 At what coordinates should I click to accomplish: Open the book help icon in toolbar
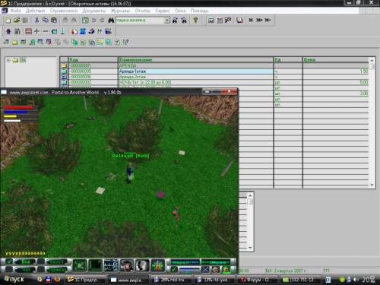pos(239,20)
